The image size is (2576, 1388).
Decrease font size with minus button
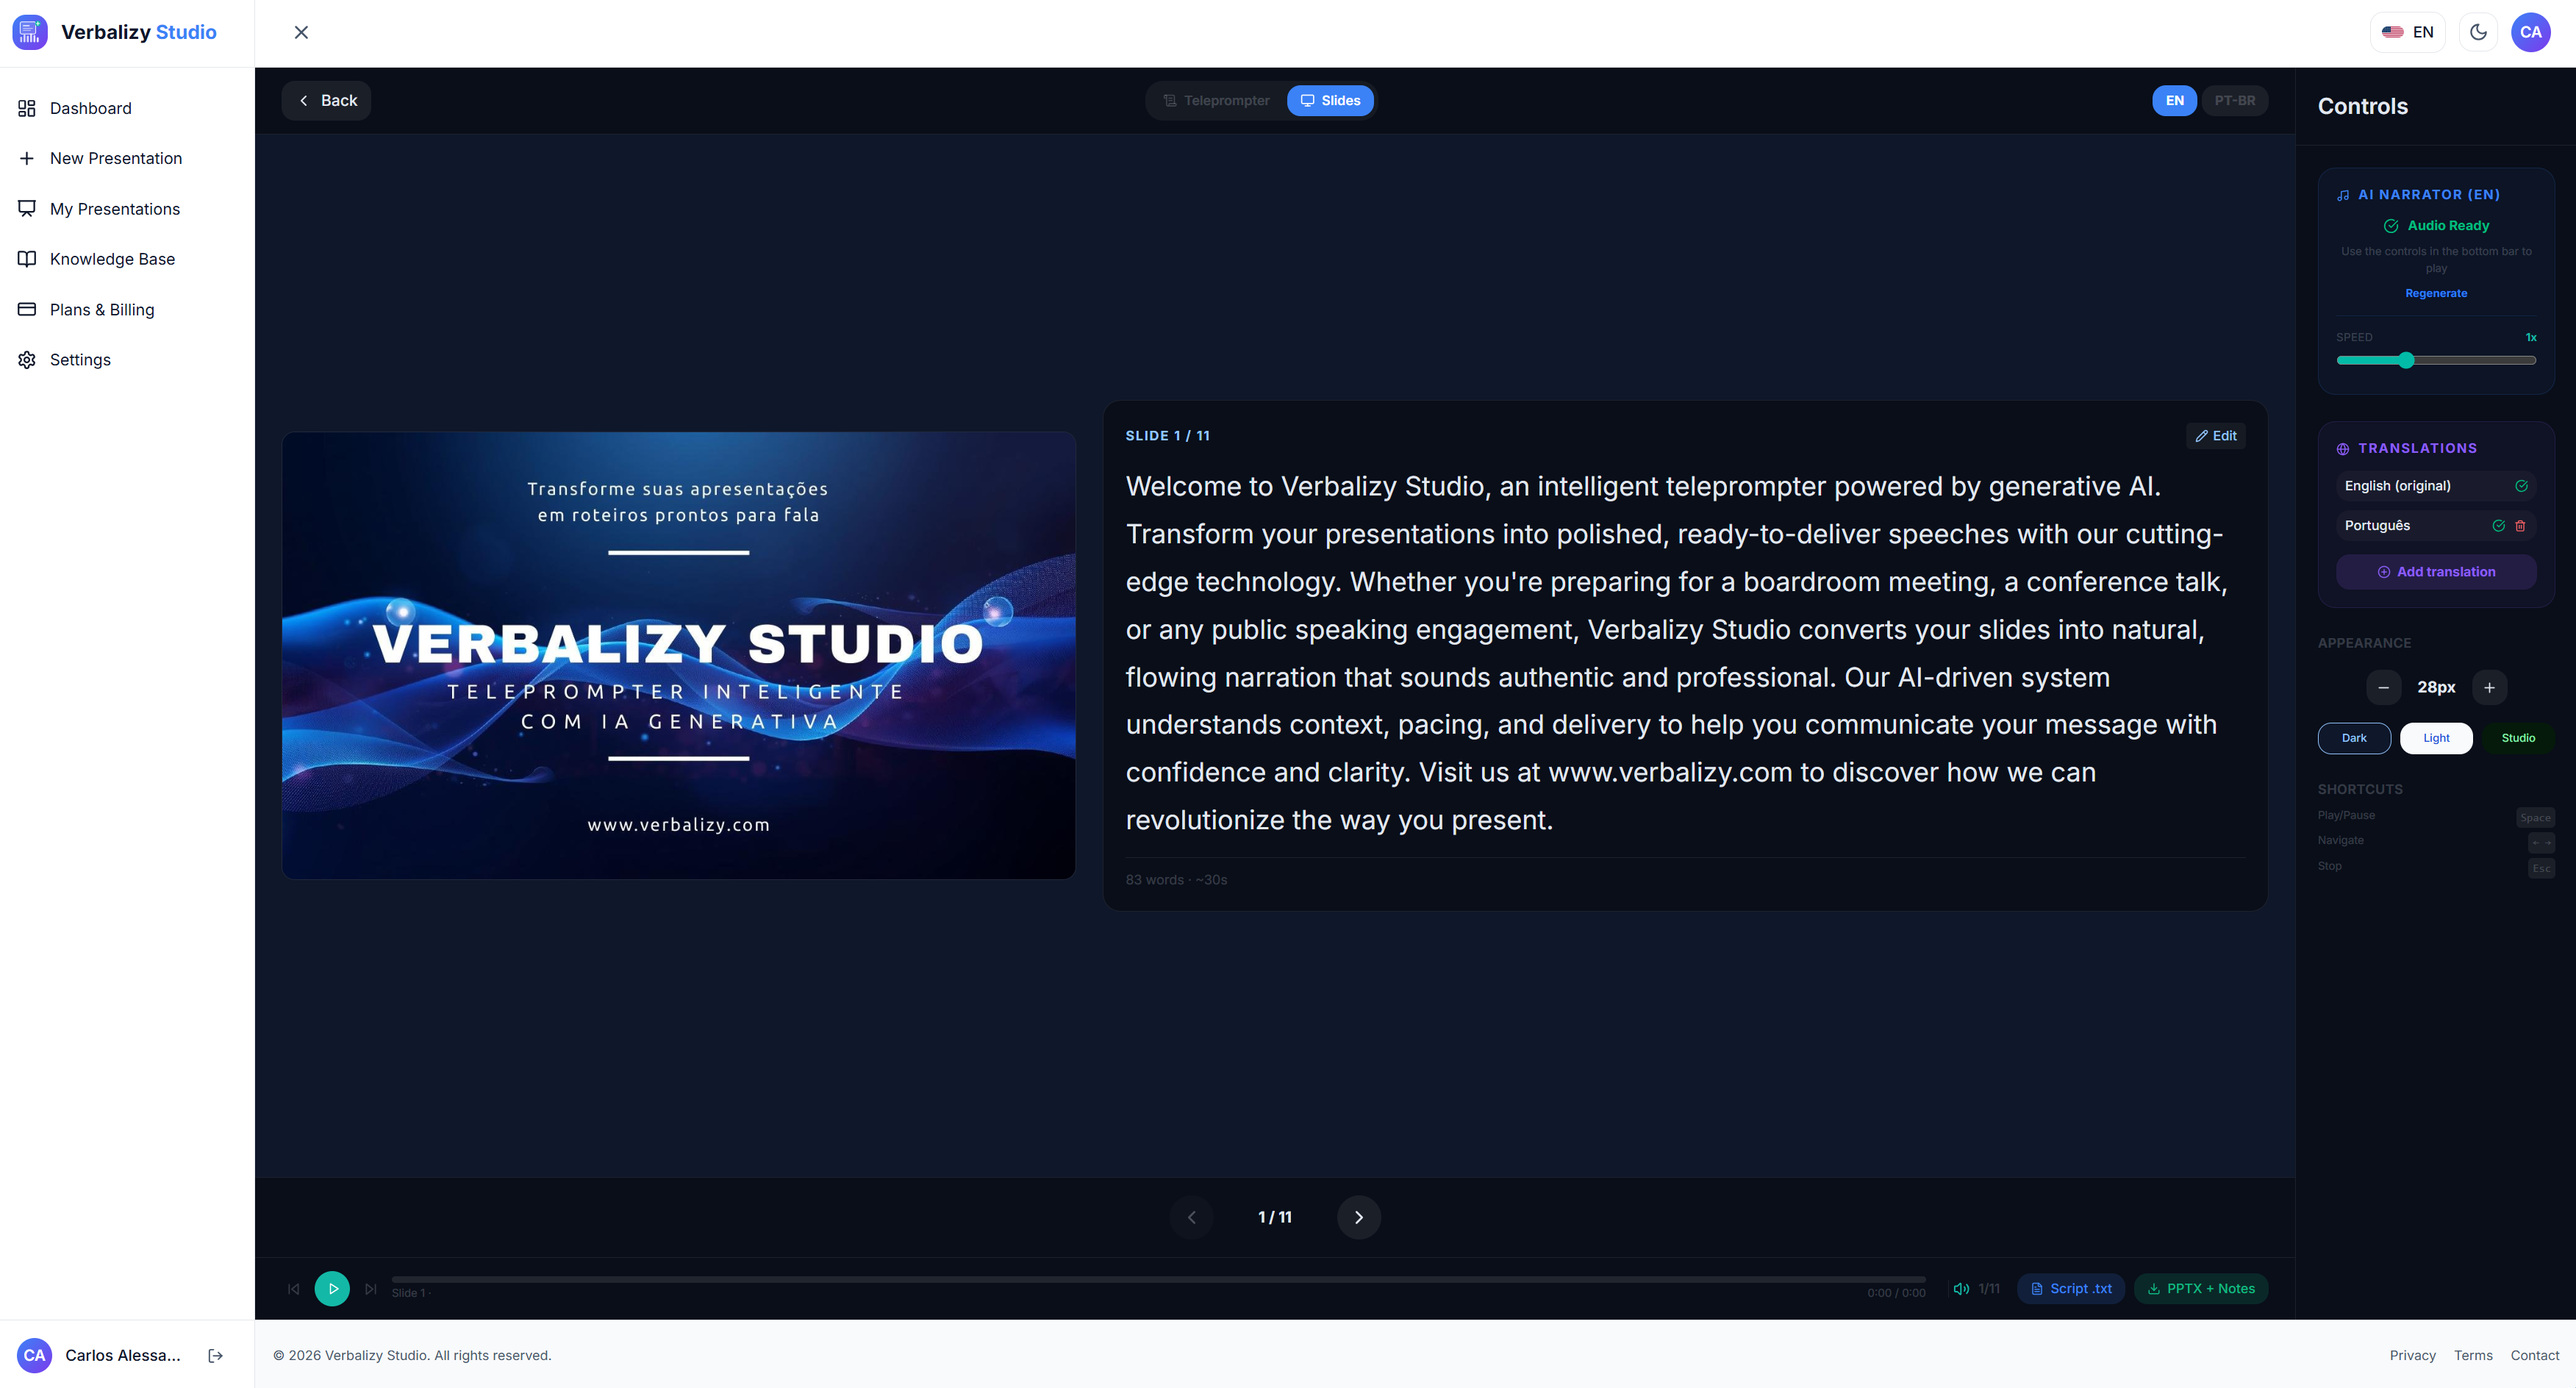[2383, 688]
